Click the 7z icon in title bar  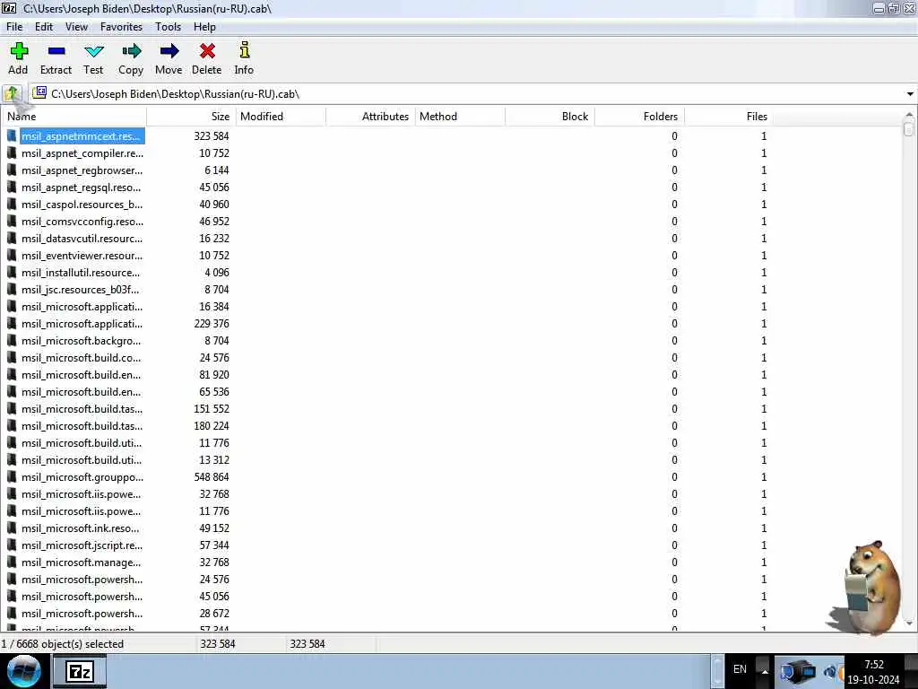pyautogui.click(x=9, y=8)
